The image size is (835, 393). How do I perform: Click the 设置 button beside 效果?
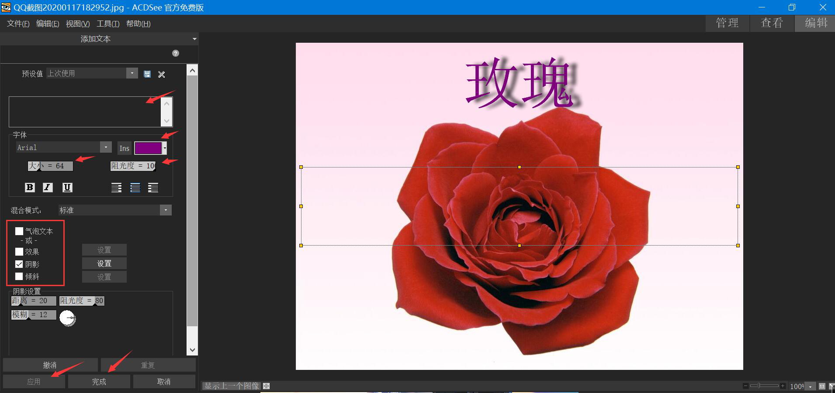pyautogui.click(x=104, y=250)
